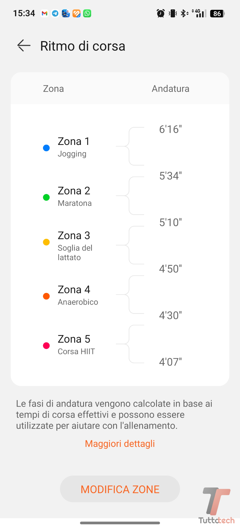
Task: Tap the battery level indicator
Action: point(217,14)
